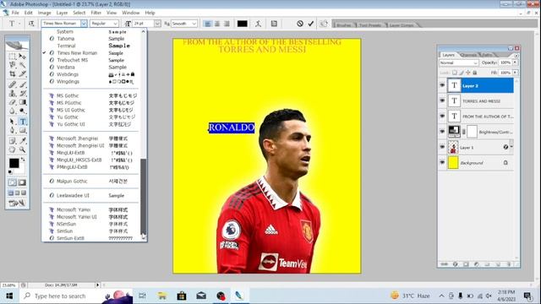This screenshot has height=304, width=541.
Task: Select the Brush tool
Action: coord(23,84)
